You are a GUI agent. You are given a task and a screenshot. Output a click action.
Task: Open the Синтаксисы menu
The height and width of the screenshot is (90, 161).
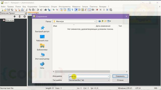pyautogui.click(x=44, y=6)
